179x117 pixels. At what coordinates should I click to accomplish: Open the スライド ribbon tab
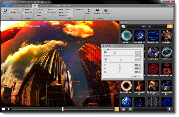point(27,6)
